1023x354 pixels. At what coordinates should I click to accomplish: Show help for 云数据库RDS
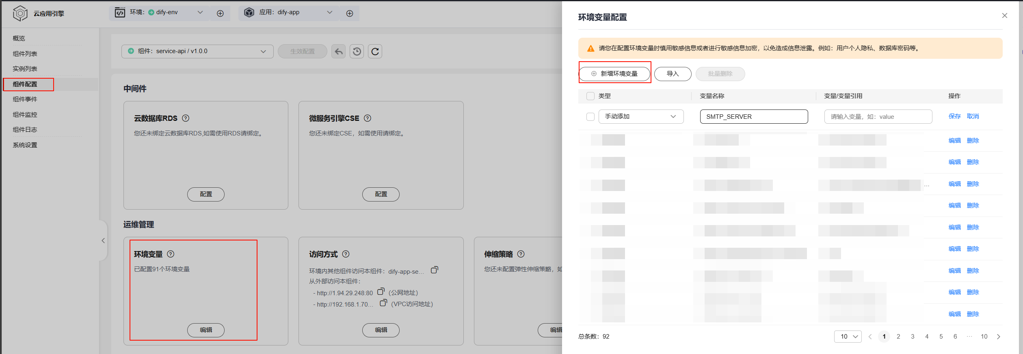coord(186,118)
